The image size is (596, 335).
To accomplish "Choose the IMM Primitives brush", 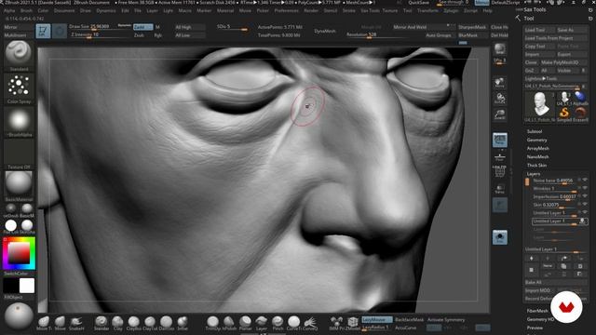I will 336,323.
